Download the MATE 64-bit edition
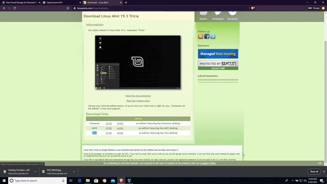 [x=120, y=128]
